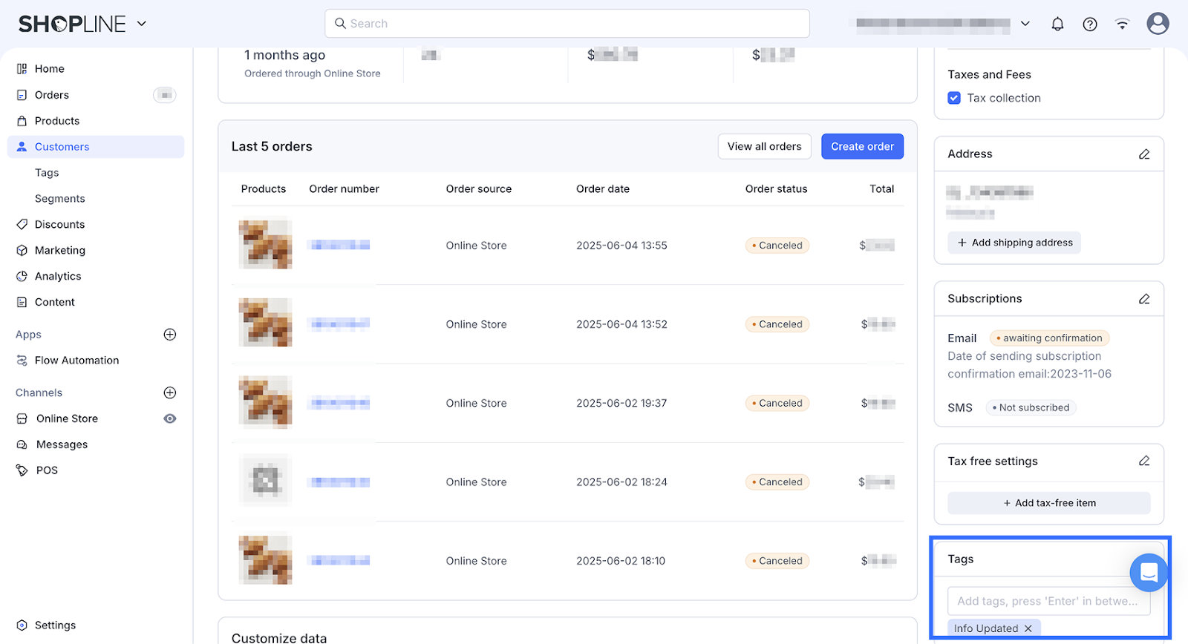
Task: Add a sales channel via Channels plus
Action: pyautogui.click(x=170, y=392)
